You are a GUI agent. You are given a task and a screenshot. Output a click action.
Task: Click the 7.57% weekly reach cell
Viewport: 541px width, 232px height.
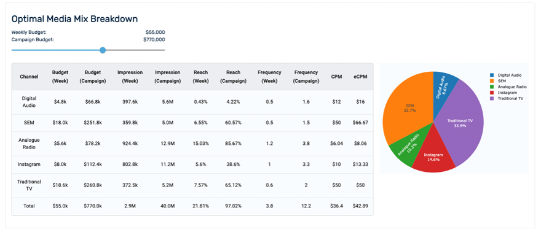[200, 185]
